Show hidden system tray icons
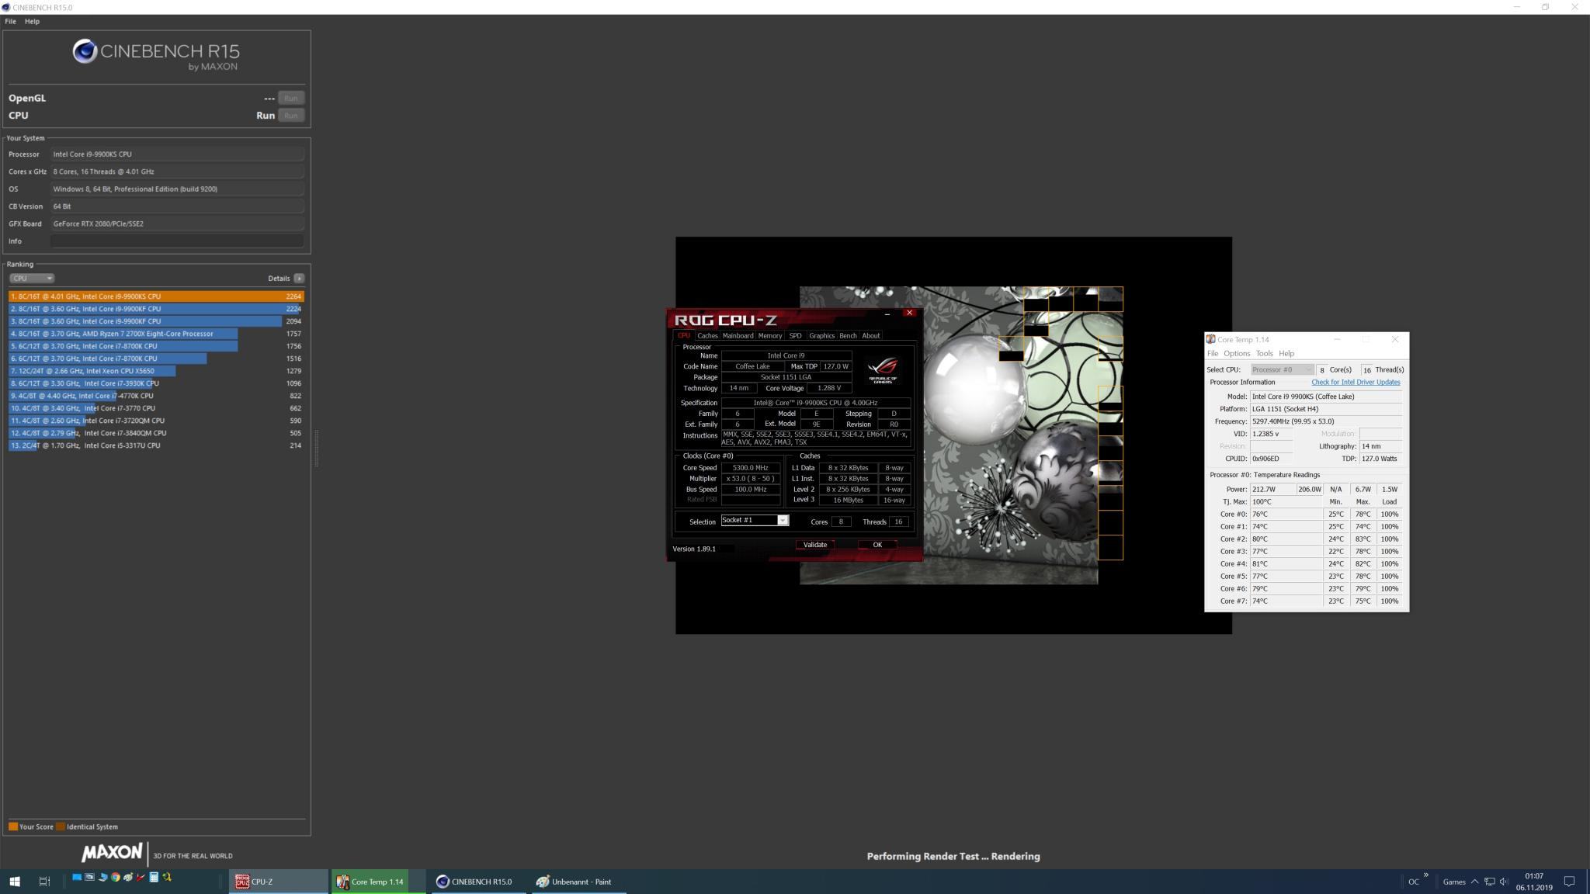 point(1474,882)
